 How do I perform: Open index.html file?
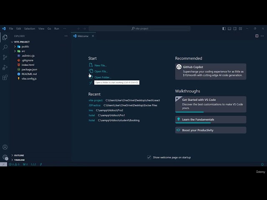coord(28,65)
